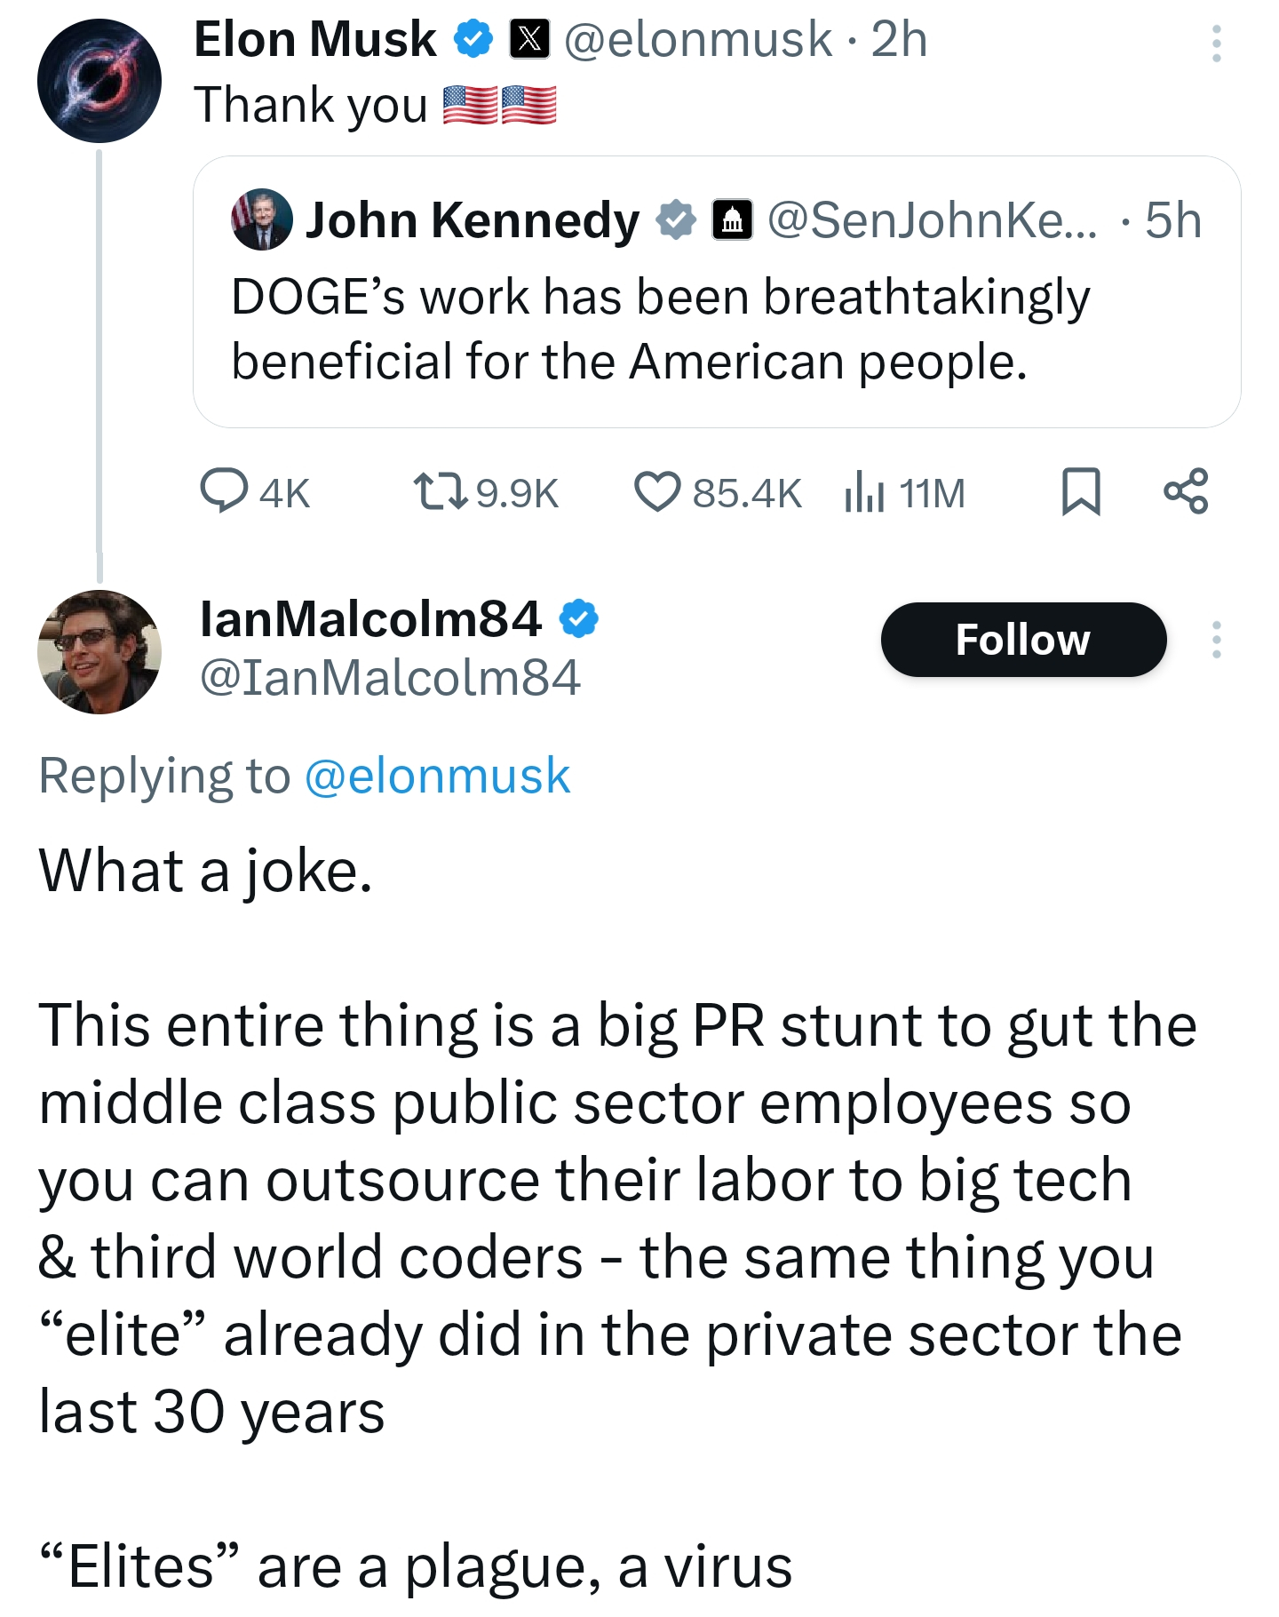Screen dimensions: 1279x1617
Task: Open Elon Musk's profile picture
Action: click(x=99, y=81)
